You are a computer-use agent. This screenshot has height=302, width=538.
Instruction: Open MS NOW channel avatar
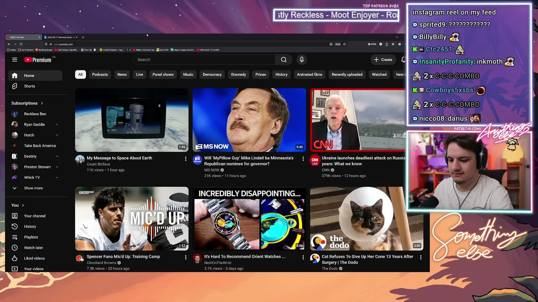(197, 160)
